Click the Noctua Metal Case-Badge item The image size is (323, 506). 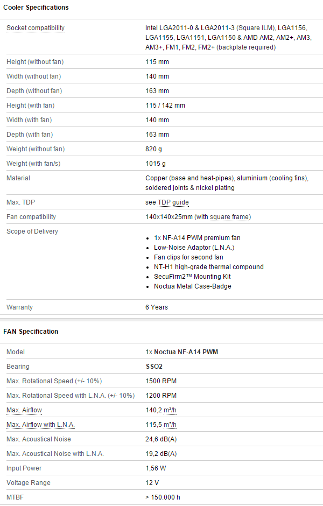193,286
